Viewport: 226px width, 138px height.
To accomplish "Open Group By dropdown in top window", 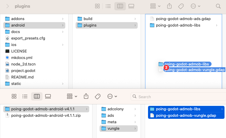I will 155,6.
